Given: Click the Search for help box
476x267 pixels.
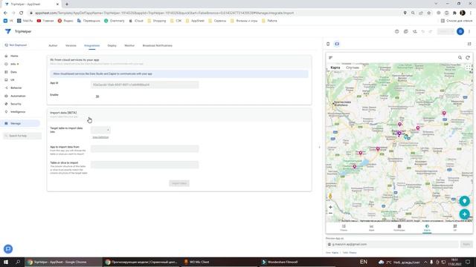Looking at the screenshot, I should (x=22, y=136).
